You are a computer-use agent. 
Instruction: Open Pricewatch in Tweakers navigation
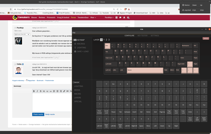click(x=51, y=17)
